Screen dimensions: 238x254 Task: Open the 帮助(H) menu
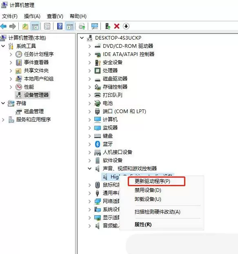coord(78,16)
